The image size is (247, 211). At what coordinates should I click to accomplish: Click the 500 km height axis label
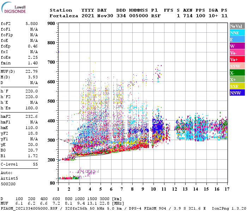51,101
